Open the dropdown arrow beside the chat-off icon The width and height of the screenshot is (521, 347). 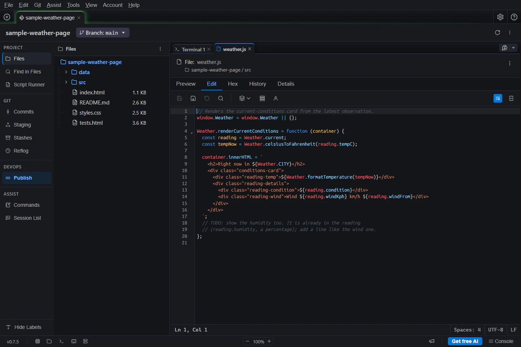[513, 48]
